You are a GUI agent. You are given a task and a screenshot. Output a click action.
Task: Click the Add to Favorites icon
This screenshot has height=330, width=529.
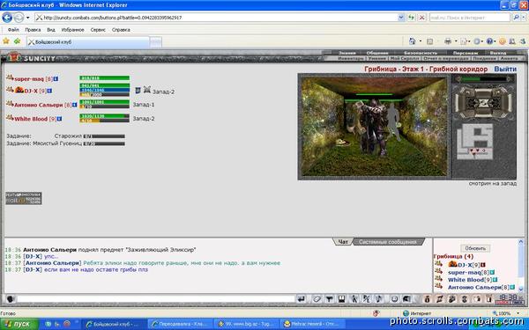17,41
